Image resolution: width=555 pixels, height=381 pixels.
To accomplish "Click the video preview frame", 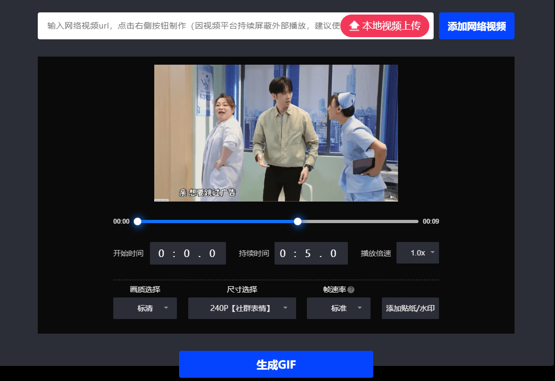I will [x=276, y=133].
